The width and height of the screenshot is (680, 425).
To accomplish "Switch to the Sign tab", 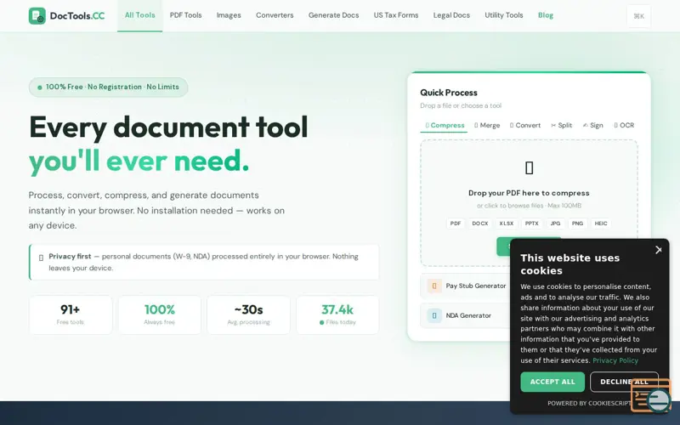I will 592,125.
